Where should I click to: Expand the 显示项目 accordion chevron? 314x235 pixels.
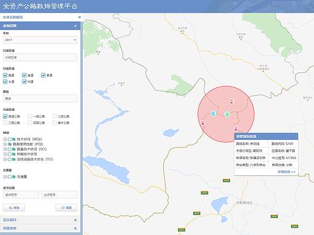click(75, 220)
